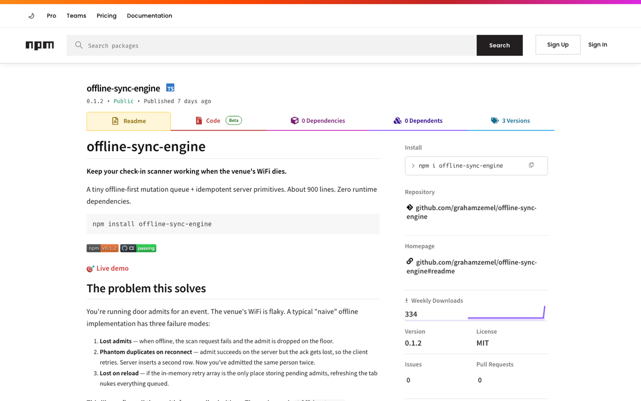Click the Versions tags icon
Image resolution: width=641 pixels, height=401 pixels.
coord(495,121)
